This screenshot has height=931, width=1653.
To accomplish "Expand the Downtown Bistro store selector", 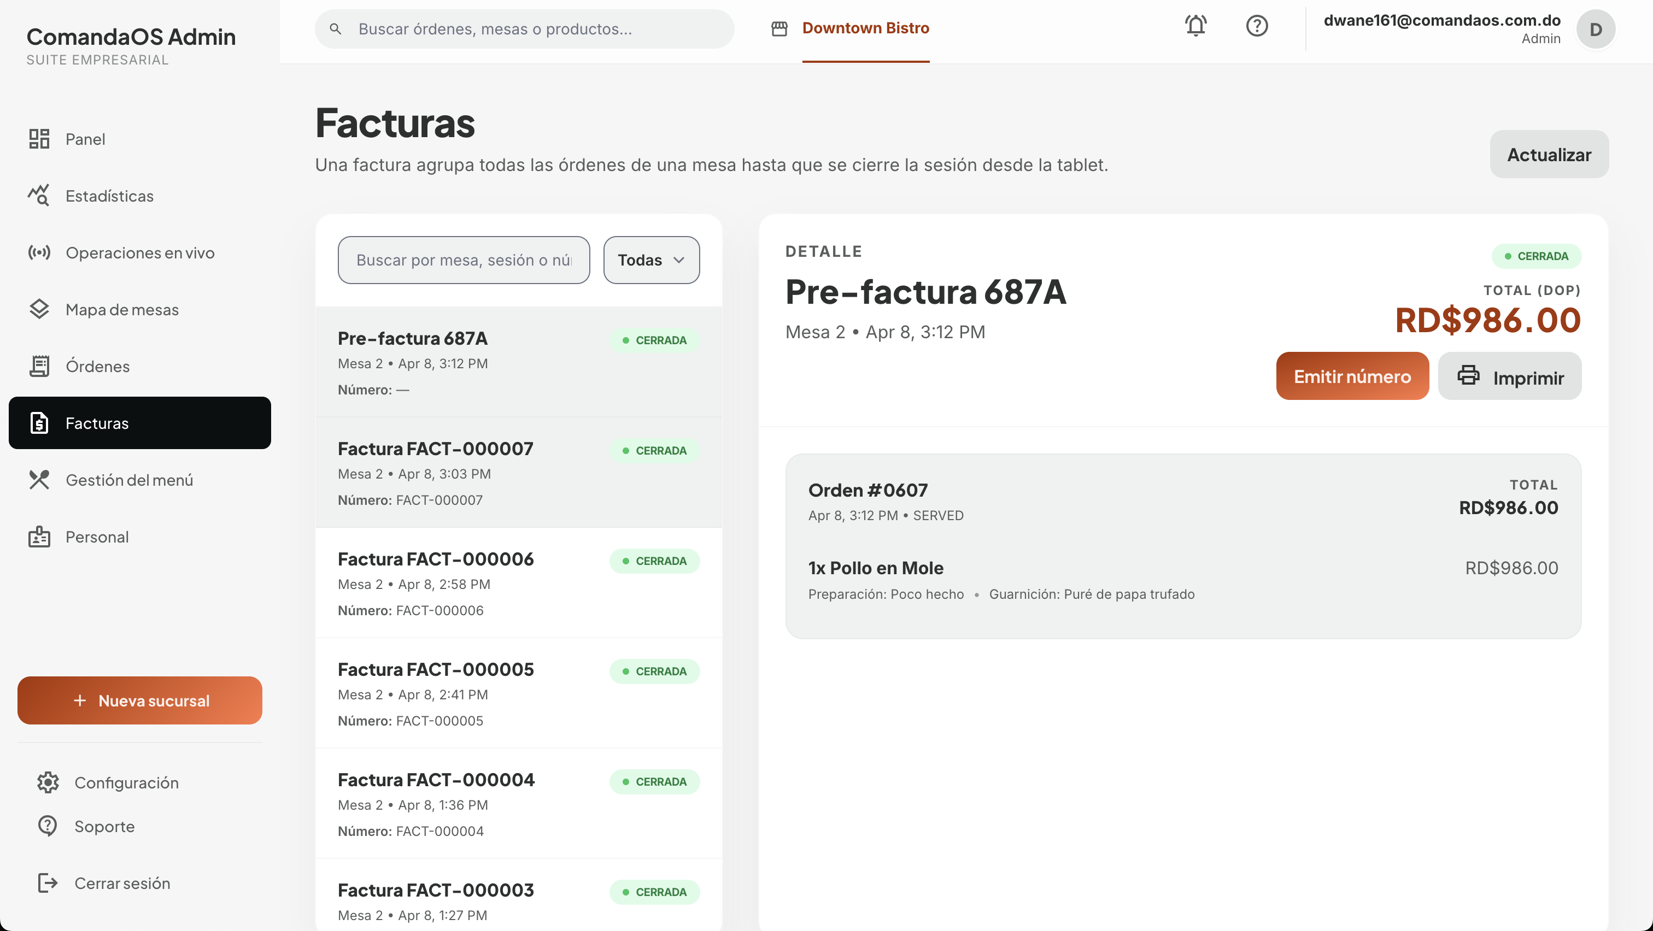I will coord(866,28).
